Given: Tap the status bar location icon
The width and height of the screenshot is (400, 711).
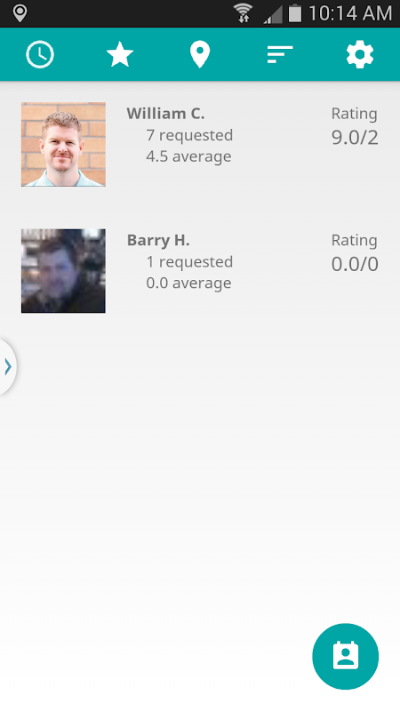Looking at the screenshot, I should coord(20,13).
